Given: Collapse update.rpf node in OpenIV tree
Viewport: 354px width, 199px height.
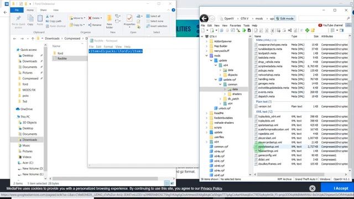Looking at the screenshot, I should click(x=216, y=80).
